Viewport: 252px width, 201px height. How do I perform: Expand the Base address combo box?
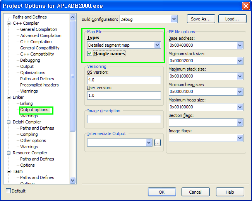coord(240,46)
